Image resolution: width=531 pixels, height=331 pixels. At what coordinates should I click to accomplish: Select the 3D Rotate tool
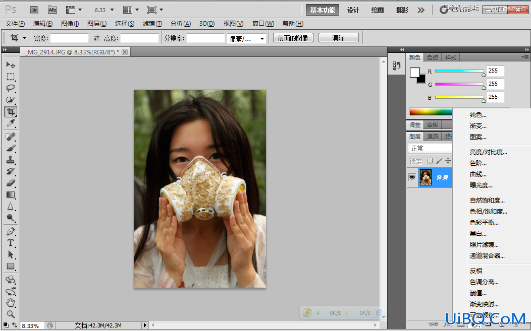coord(11,280)
